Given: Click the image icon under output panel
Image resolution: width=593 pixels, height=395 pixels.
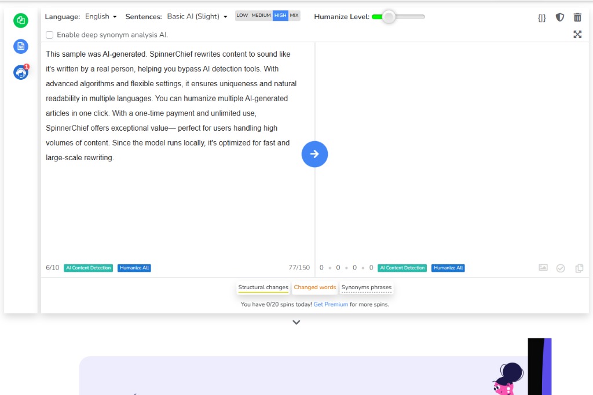Looking at the screenshot, I should tap(543, 268).
